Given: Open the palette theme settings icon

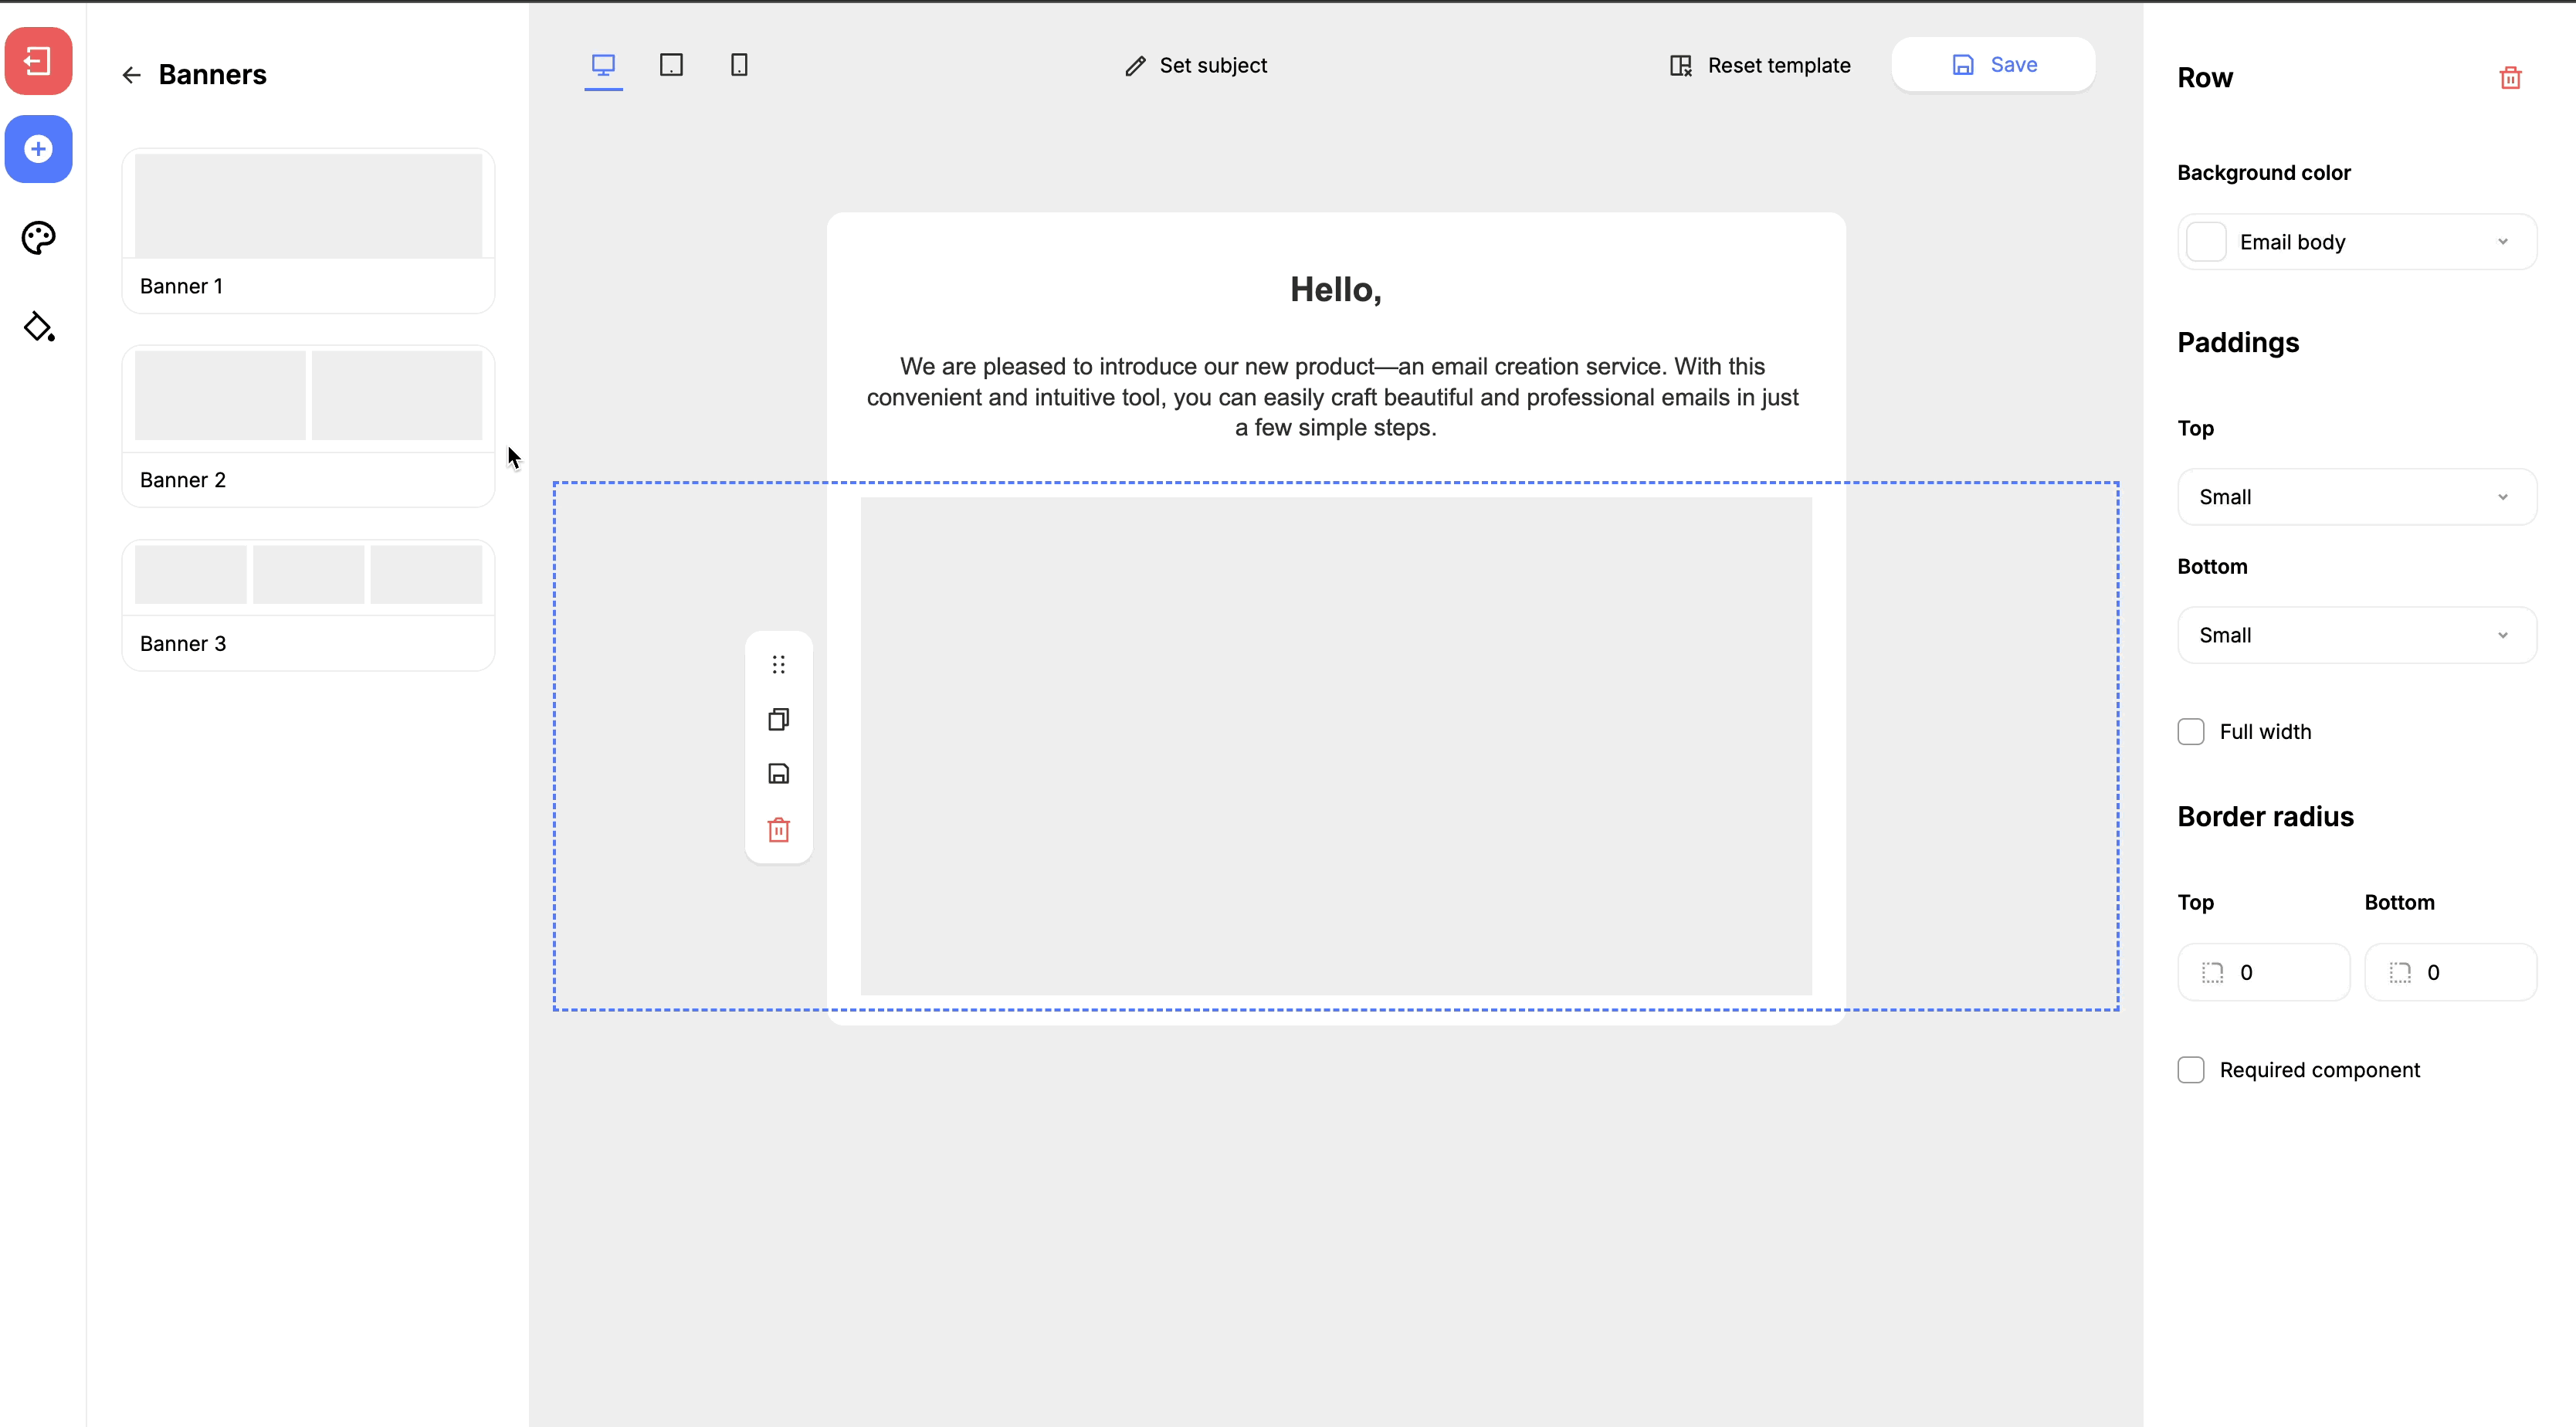Looking at the screenshot, I should click(x=38, y=237).
